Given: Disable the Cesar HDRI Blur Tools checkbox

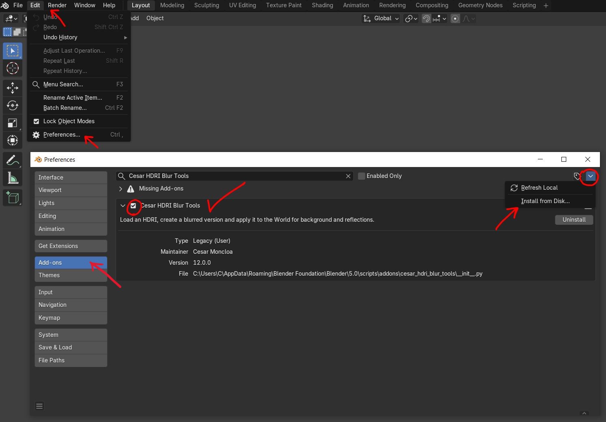Looking at the screenshot, I should coord(133,206).
